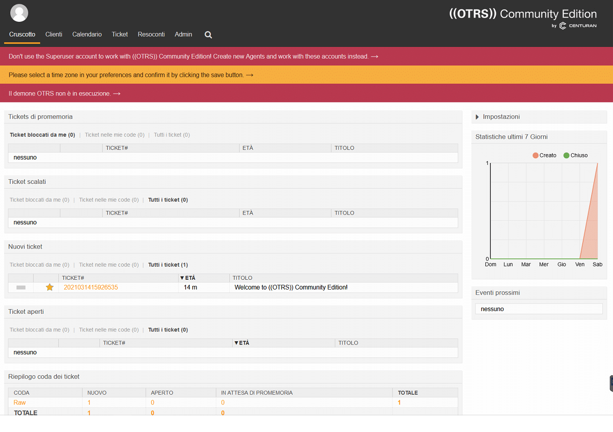The width and height of the screenshot is (613, 432).
Task: Click the Raw queue APERTO count
Action: pyautogui.click(x=152, y=403)
